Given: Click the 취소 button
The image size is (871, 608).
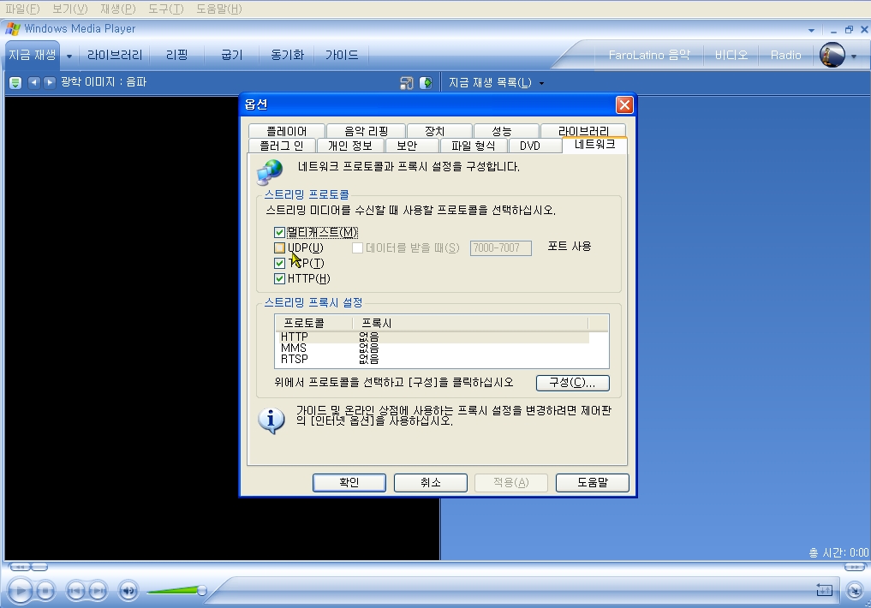Looking at the screenshot, I should [431, 482].
